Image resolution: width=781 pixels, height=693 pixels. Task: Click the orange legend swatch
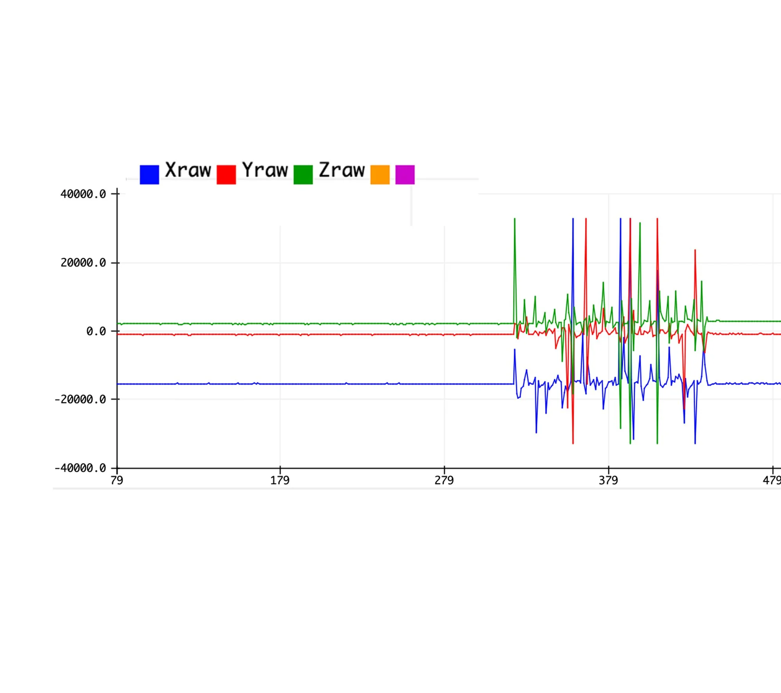coord(380,175)
